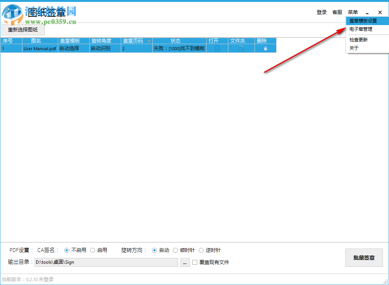Screen dimensions: 389x285
Task: Open the PDF with the document icon
Action: pyautogui.click(x=217, y=48)
